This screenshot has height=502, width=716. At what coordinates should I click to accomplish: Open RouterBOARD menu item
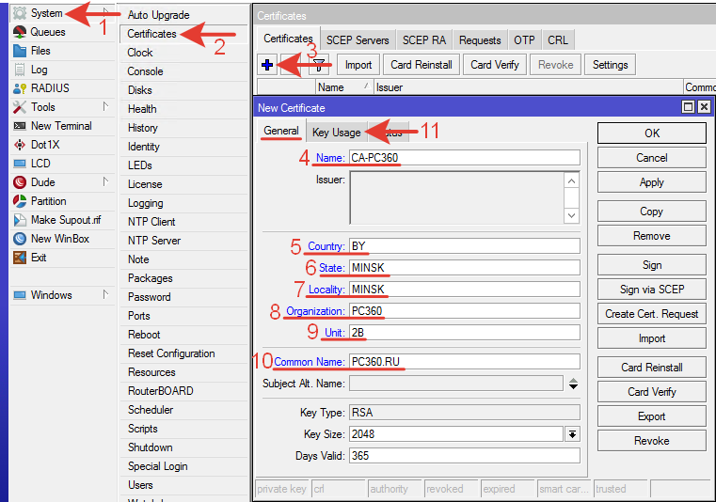(183, 391)
